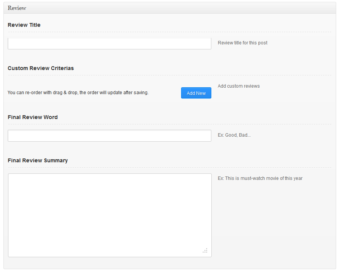Click empty panel area below the summary textarea

tap(170, 263)
